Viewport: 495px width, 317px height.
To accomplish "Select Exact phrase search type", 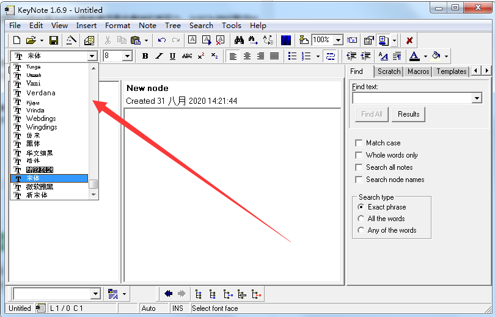I will pyautogui.click(x=361, y=207).
